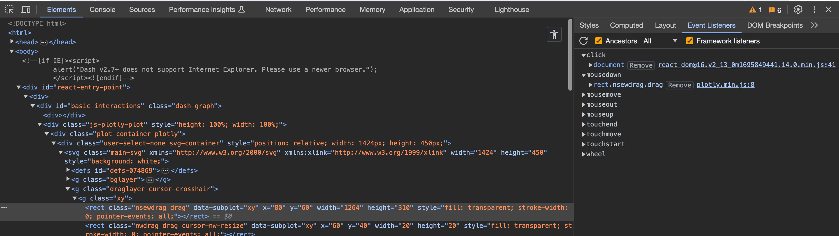This screenshot has width=839, height=236.
Task: Expand the mouseout listener group
Action: click(x=584, y=105)
